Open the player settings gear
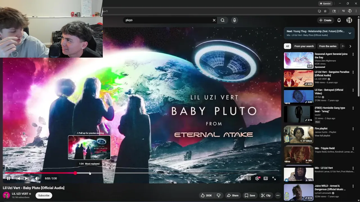The image size is (360, 202). (257, 178)
